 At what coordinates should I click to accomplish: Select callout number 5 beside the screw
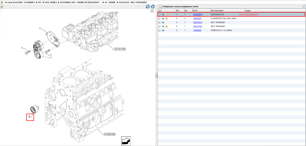coord(22,48)
